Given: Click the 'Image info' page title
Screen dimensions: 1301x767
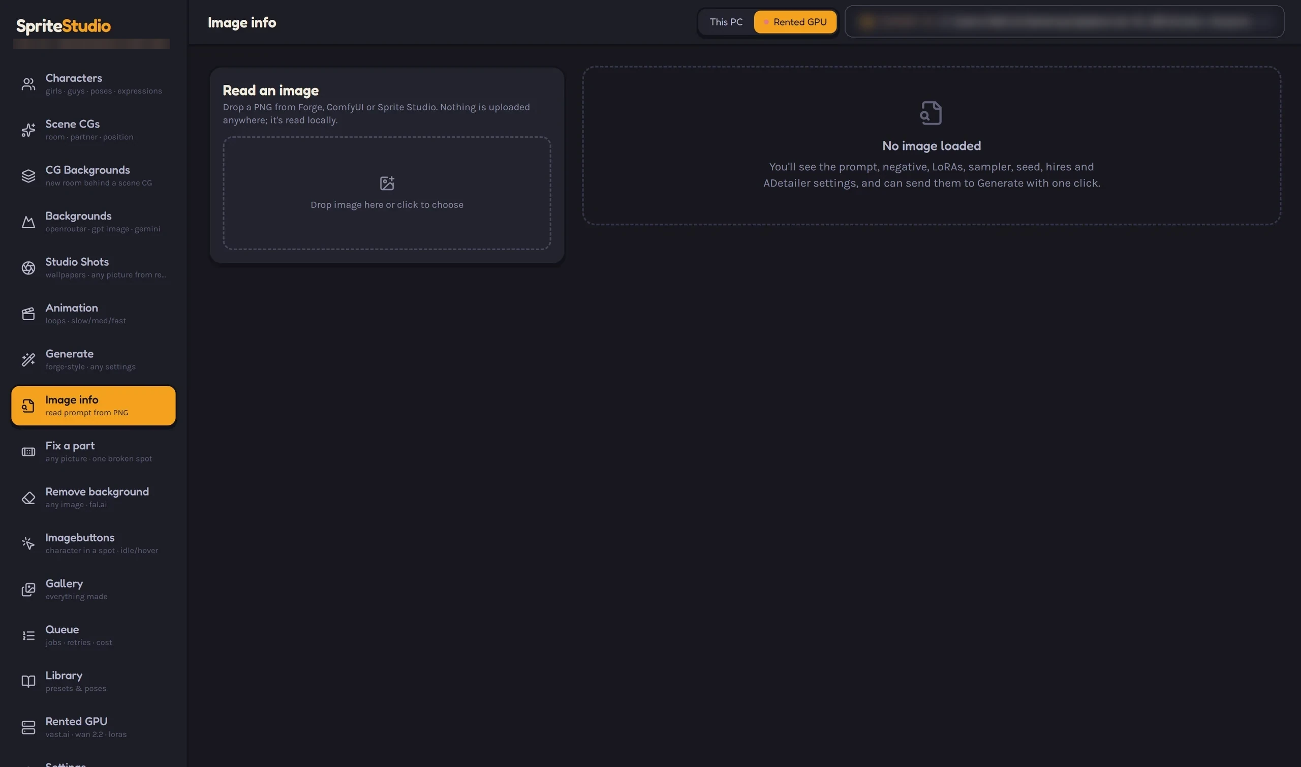Looking at the screenshot, I should tap(242, 23).
